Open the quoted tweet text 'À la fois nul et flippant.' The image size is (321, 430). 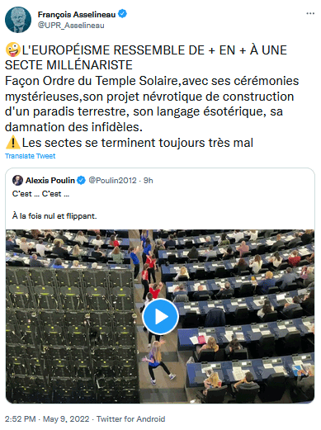click(x=54, y=216)
